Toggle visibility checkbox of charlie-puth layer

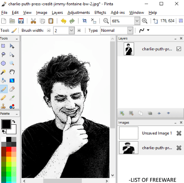179,49
